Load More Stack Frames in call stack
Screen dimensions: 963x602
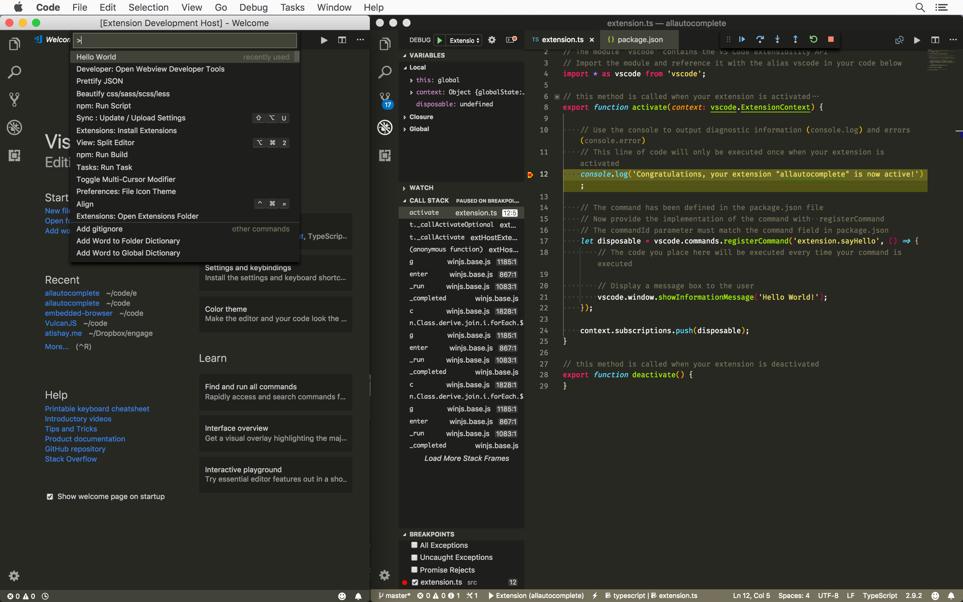tap(465, 458)
